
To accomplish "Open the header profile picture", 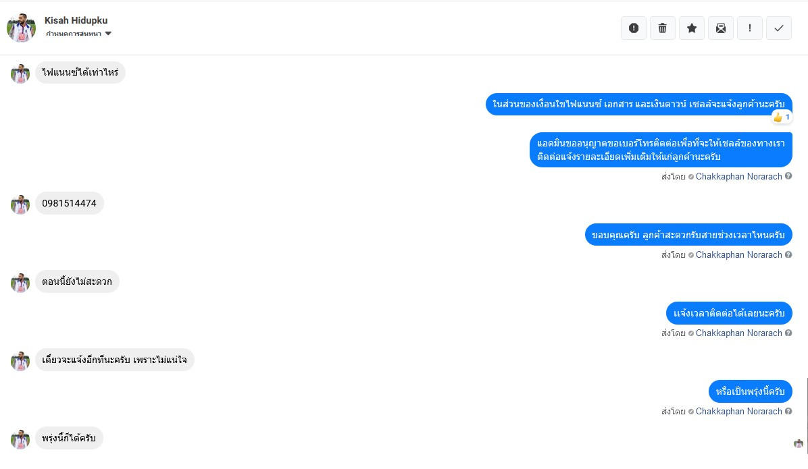I will click(x=21, y=28).
